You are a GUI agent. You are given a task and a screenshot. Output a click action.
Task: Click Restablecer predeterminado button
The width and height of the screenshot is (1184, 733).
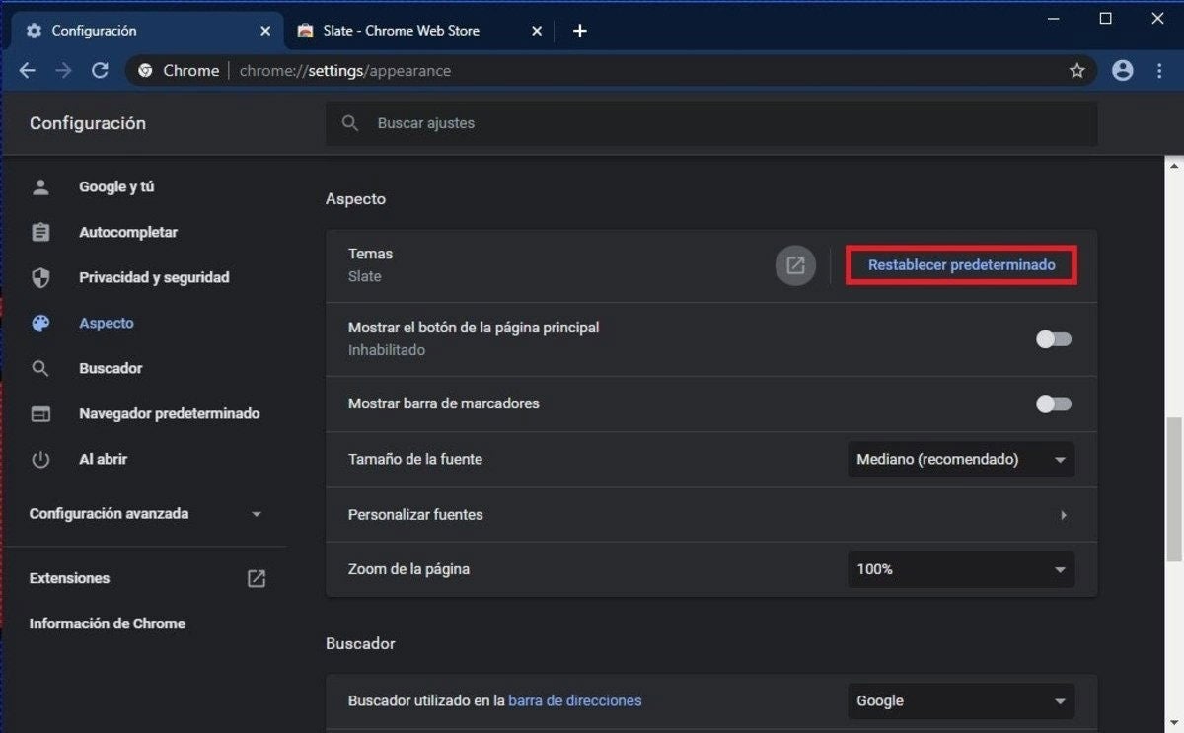pyautogui.click(x=961, y=265)
